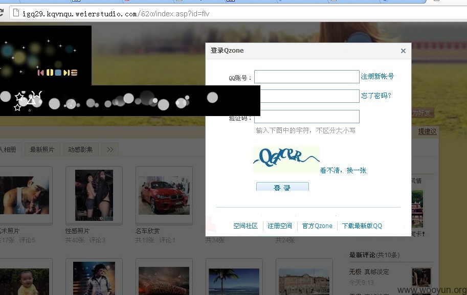Click the 验证码 captcha input field
Viewport: 467px width, 295px height.
coord(307,117)
